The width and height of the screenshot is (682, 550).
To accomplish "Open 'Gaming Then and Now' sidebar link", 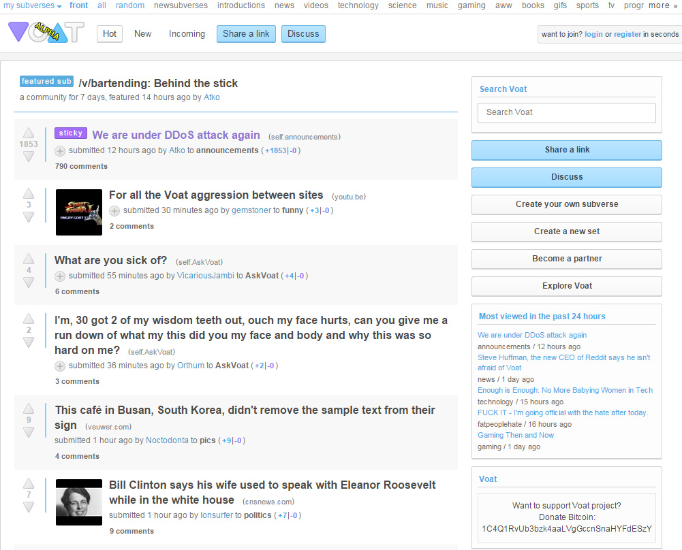I will click(x=515, y=436).
